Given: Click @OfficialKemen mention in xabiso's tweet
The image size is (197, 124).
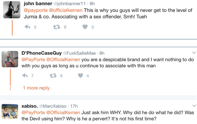Looking at the screenshot, I should (x=63, y=112).
